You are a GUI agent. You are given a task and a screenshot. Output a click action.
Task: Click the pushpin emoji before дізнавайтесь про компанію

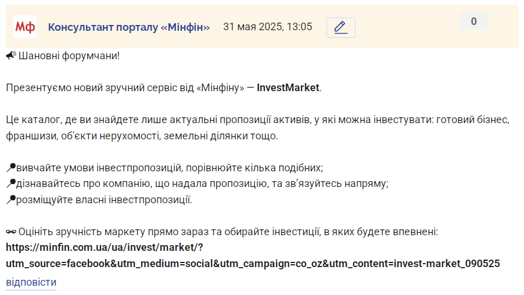click(11, 184)
